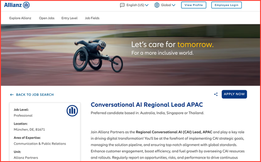This screenshot has width=261, height=162.
Task: Click the 'München, DE, 81671' location value
Action: coord(29,129)
